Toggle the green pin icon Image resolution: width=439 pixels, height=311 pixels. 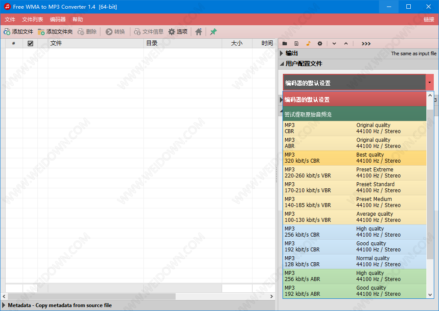click(213, 32)
